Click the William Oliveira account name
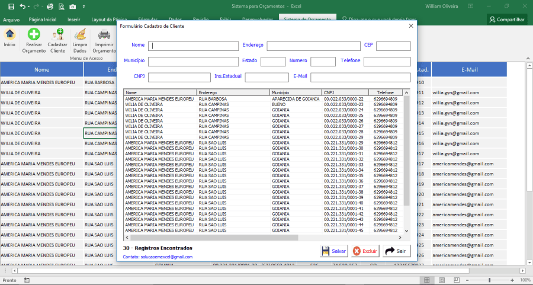The width and height of the screenshot is (533, 285). point(442,6)
